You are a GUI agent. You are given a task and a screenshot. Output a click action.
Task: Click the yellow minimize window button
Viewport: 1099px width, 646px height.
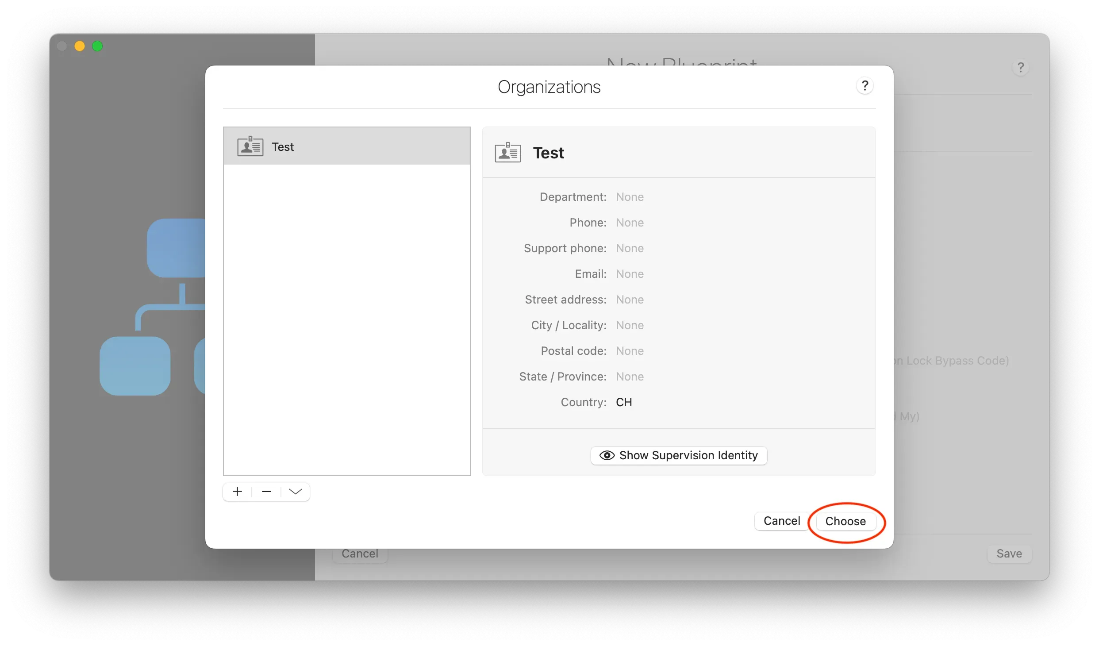point(80,46)
